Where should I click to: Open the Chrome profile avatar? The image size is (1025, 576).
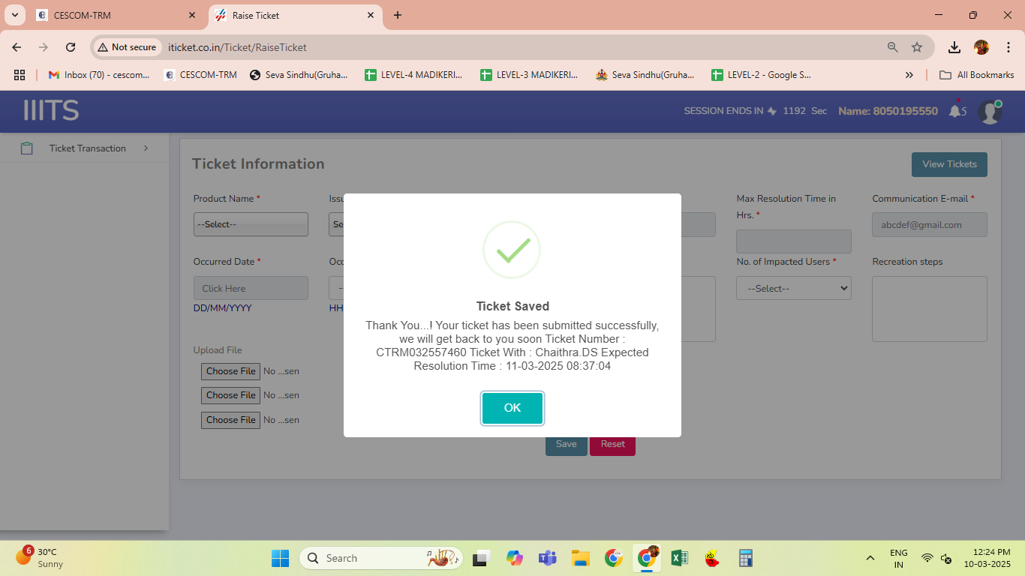(981, 47)
